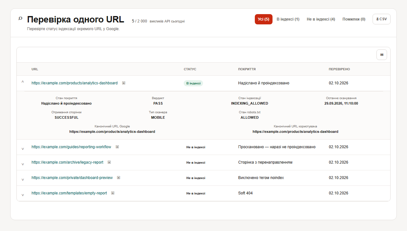Click Надіслано й проіндексовано in the Покриття column

[264, 83]
